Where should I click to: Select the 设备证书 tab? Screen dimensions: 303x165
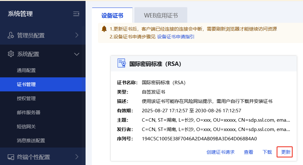[112, 16]
